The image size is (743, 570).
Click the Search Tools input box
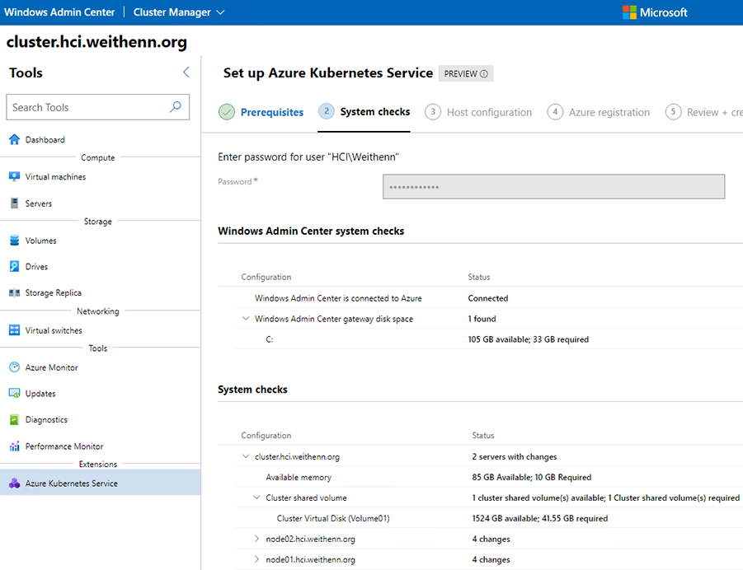97,107
